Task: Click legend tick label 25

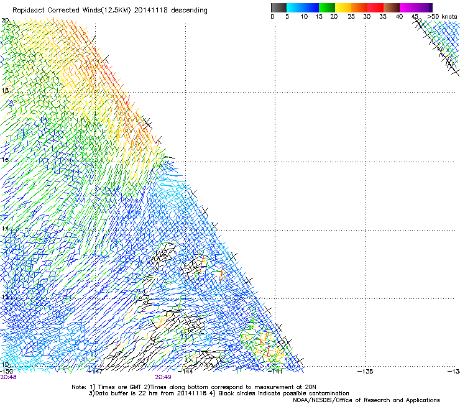Action: coord(351,17)
